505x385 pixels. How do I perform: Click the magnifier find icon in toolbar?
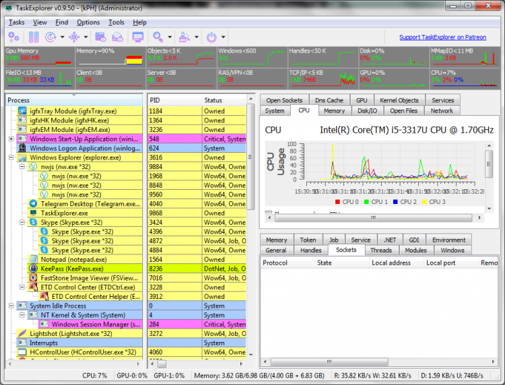click(158, 37)
